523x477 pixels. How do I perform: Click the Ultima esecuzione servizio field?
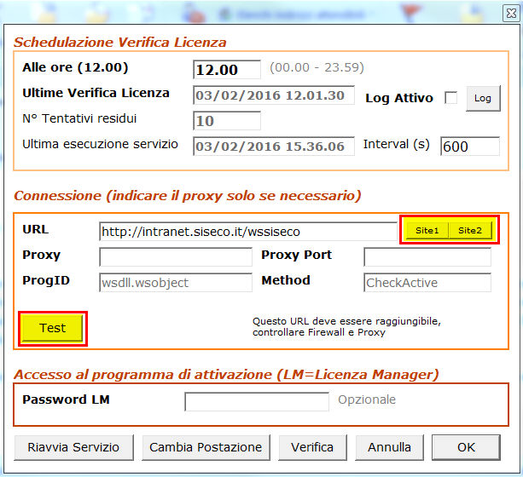click(x=273, y=146)
